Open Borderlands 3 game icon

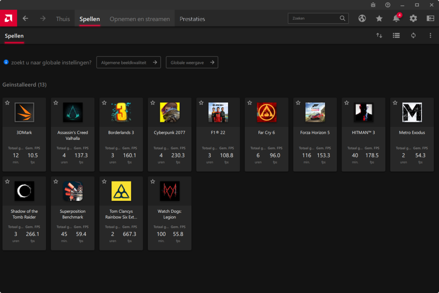(121, 112)
